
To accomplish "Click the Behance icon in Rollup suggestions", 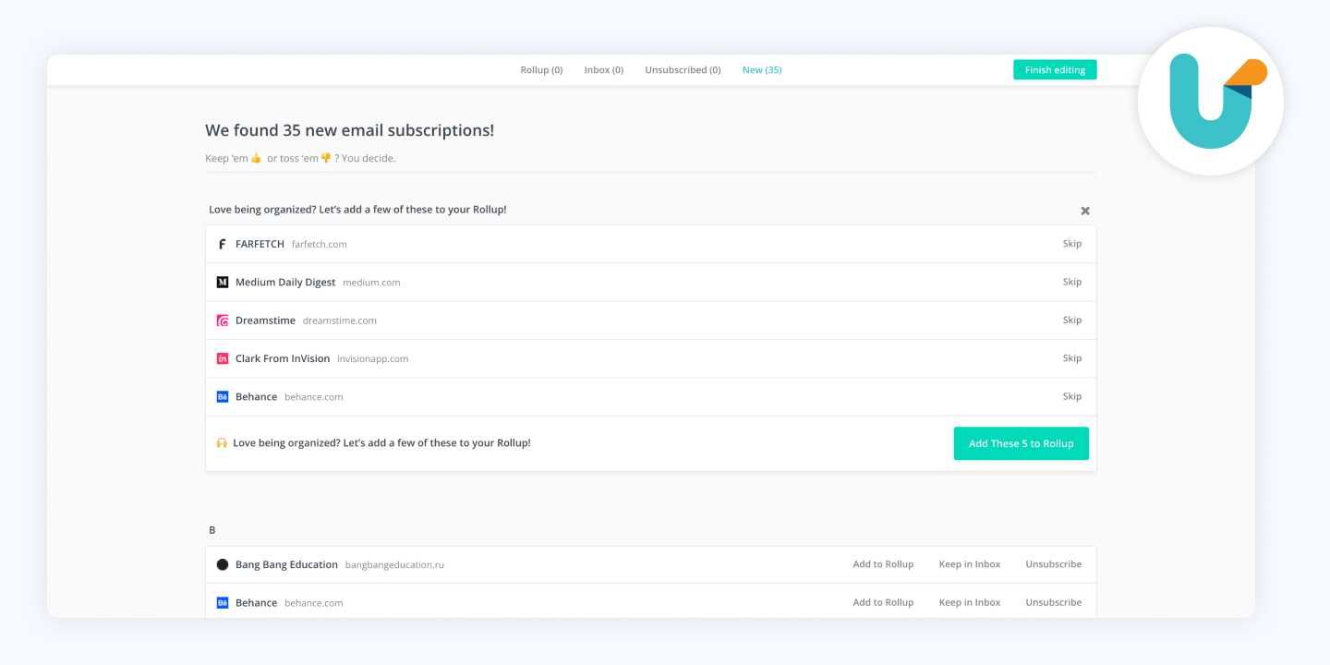I will (222, 397).
